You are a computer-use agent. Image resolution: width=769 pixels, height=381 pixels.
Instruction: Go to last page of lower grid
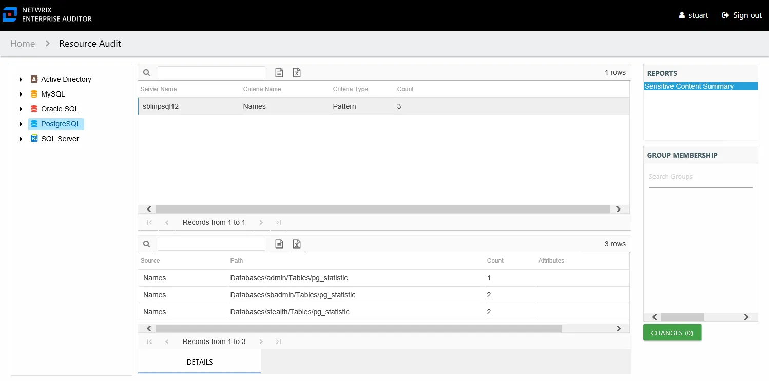279,341
